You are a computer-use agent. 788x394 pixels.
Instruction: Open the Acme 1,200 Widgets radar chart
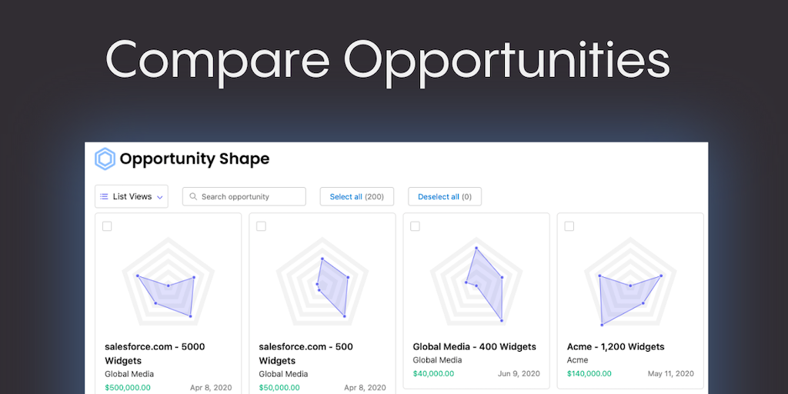tap(629, 282)
